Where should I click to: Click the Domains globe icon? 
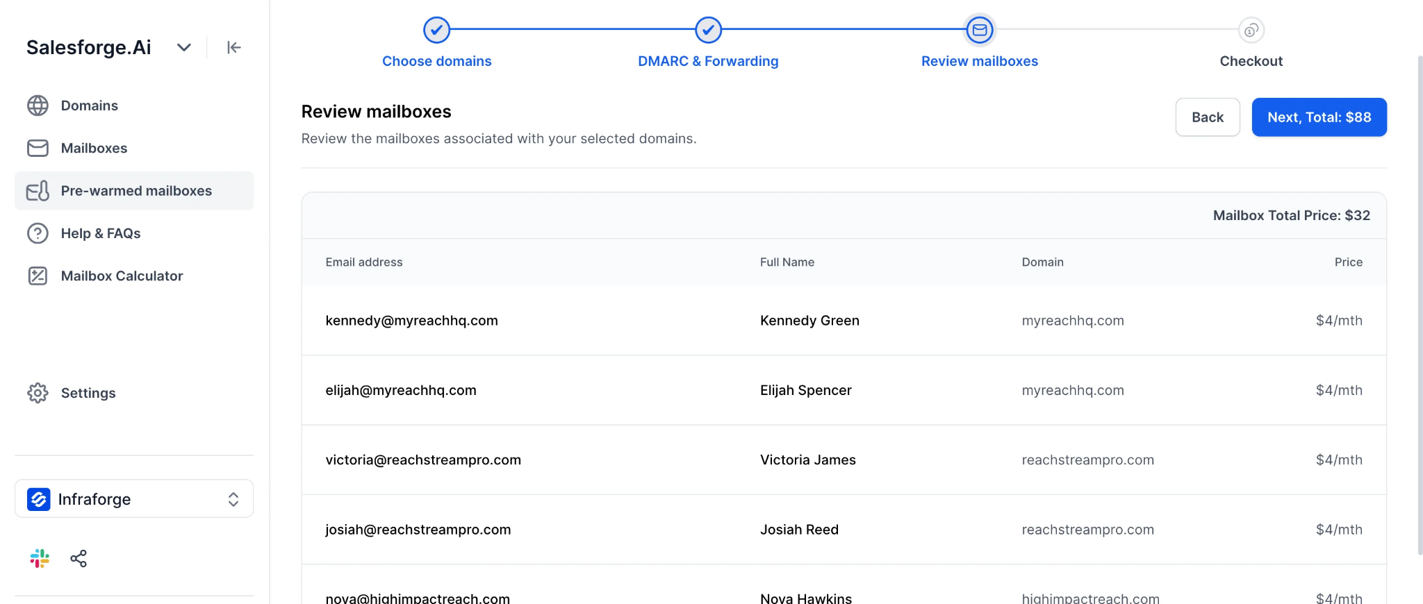click(38, 106)
